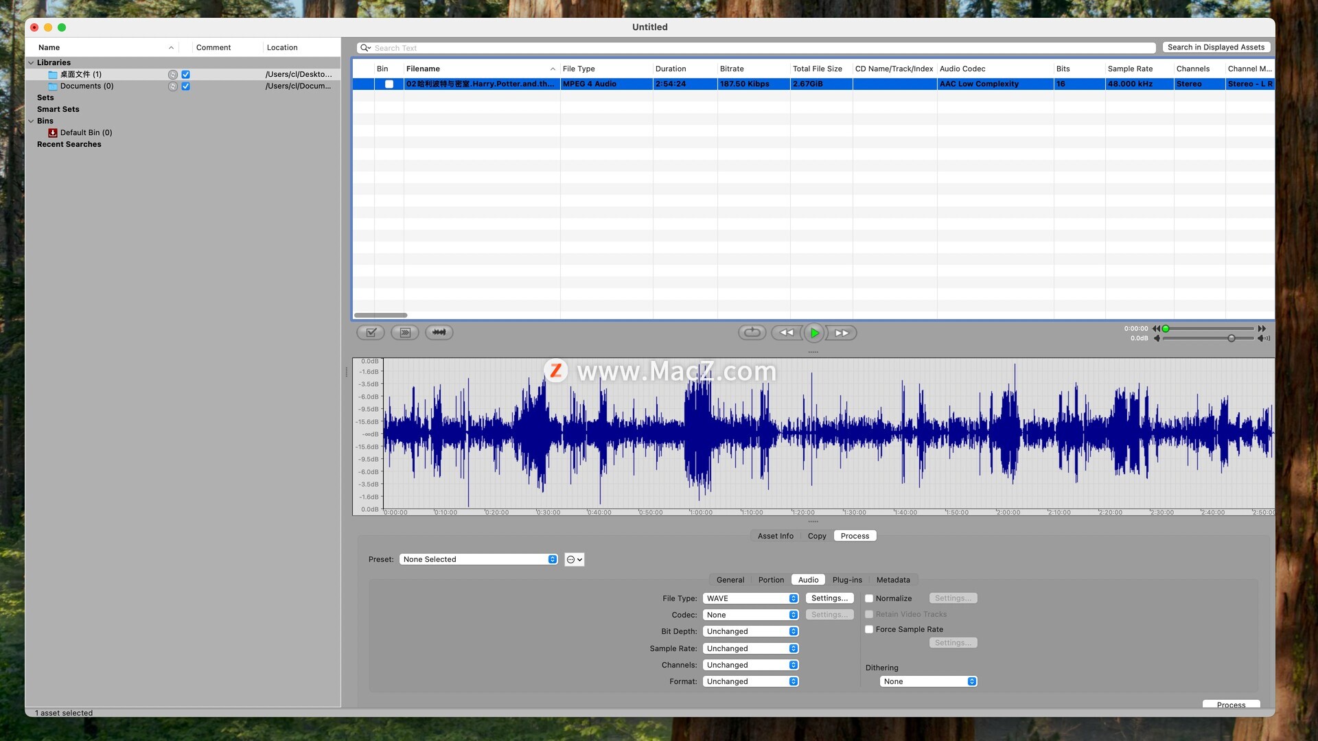Switch to the Plug-ins sub-tab

(x=847, y=580)
